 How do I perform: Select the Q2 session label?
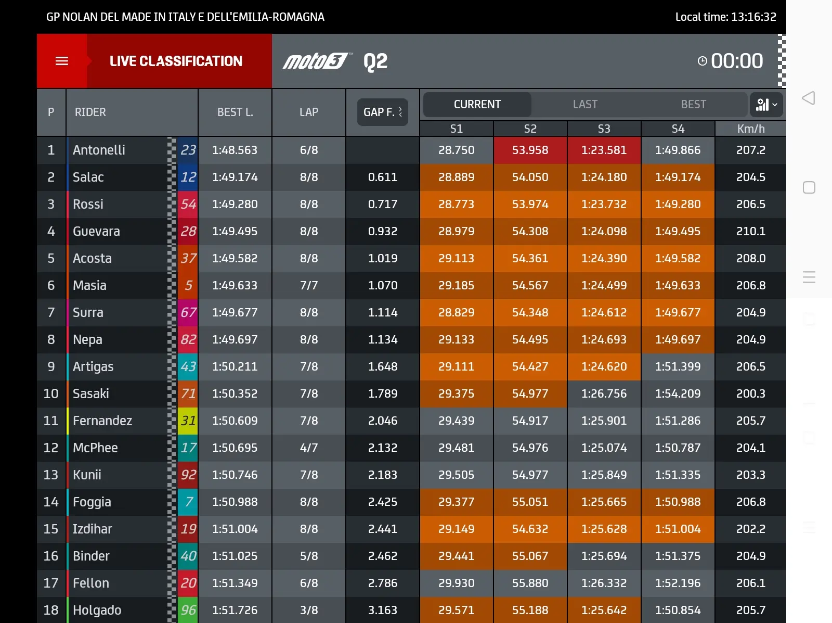click(x=375, y=62)
